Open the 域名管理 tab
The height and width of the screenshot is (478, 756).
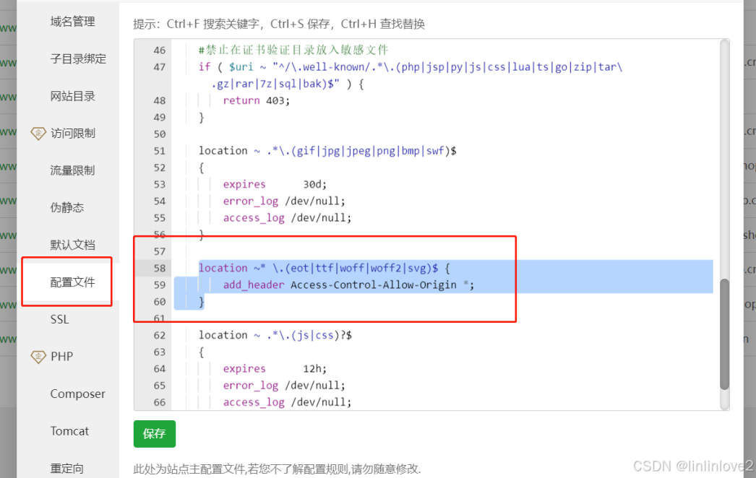[72, 22]
